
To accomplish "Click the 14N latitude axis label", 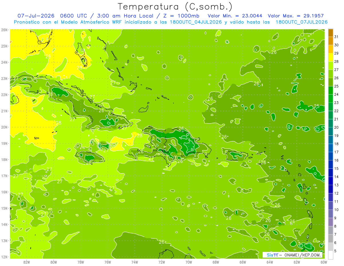I will click(4, 224).
